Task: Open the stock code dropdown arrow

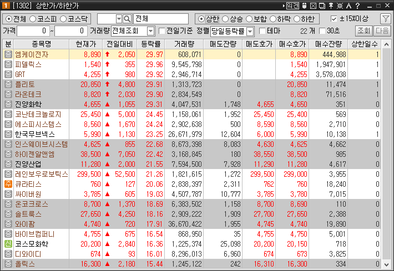Action: click(119, 19)
